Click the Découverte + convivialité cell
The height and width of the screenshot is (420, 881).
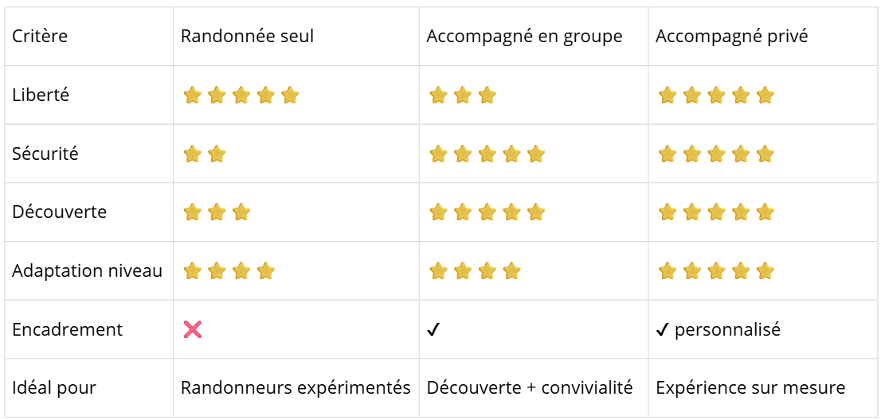click(530, 388)
